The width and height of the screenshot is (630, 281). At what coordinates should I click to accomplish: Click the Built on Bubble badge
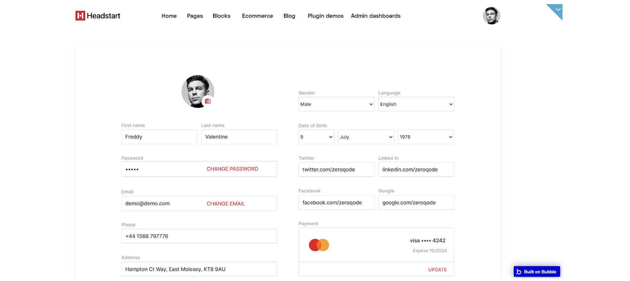537,271
